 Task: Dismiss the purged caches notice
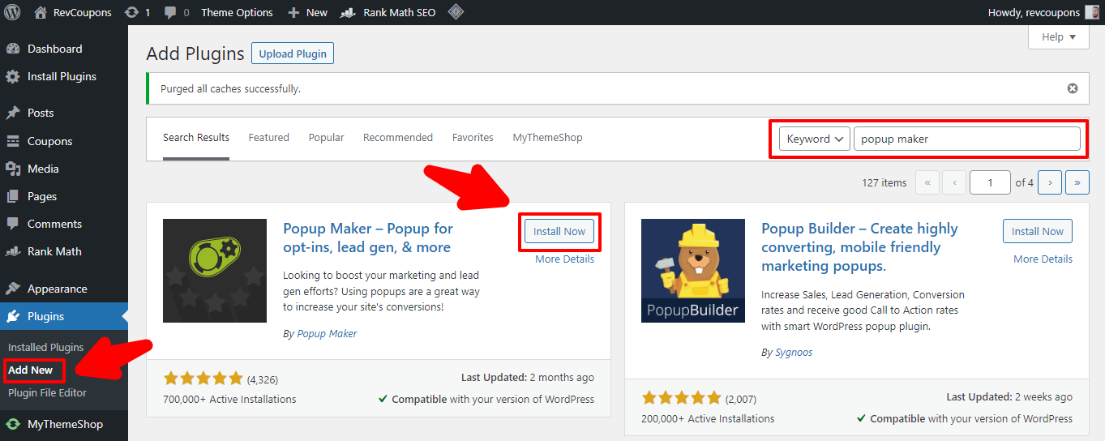(1073, 88)
